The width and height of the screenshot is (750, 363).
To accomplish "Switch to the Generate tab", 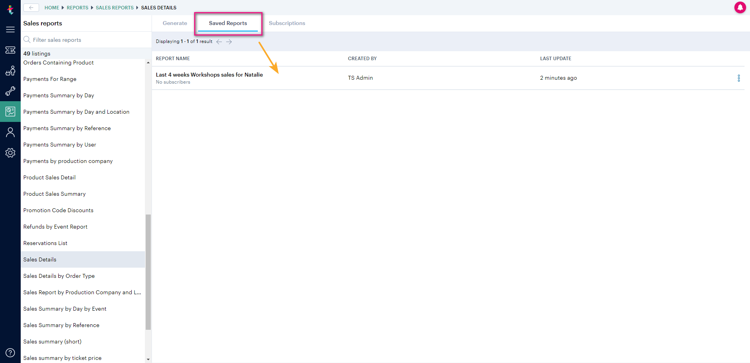I will pos(175,23).
